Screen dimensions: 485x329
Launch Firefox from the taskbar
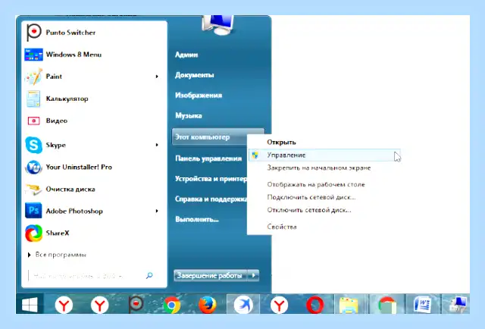207,305
